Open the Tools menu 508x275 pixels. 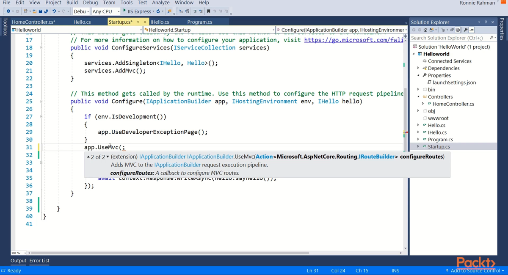point(127,3)
